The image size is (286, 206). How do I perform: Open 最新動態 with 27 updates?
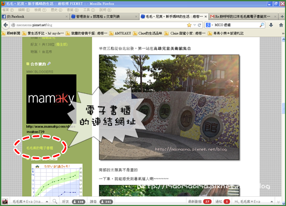coord(200,201)
